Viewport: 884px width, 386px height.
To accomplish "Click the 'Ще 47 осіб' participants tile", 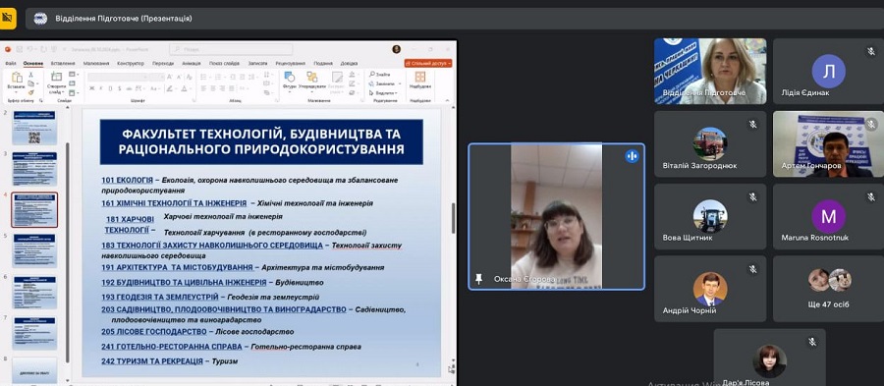I will coord(828,289).
